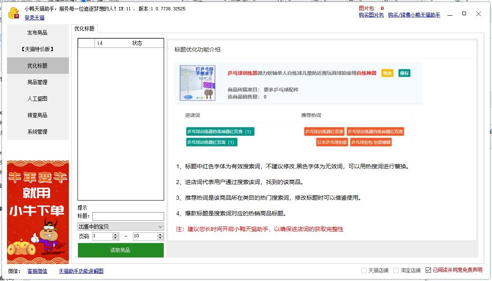Image resolution: width=492 pixels, height=281 pixels.
Task: Click the 客服微信 link
Action: [x=37, y=271]
